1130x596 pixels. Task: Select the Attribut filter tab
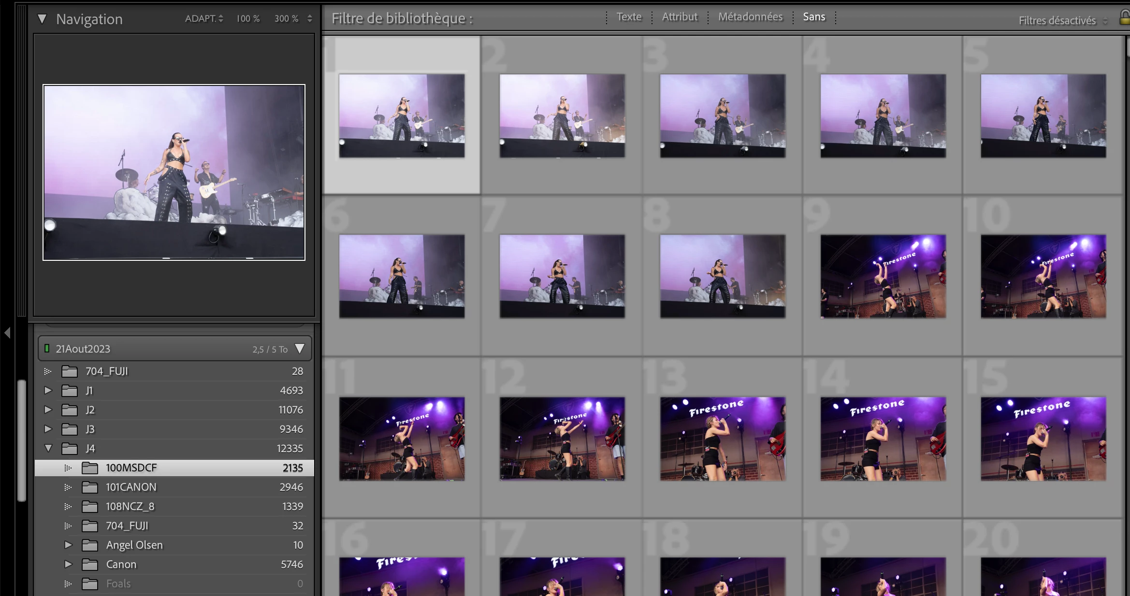click(680, 17)
